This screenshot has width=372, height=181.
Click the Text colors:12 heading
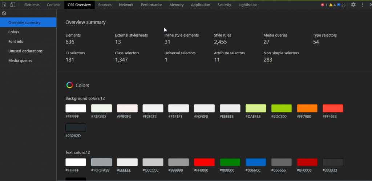pyautogui.click(x=78, y=152)
